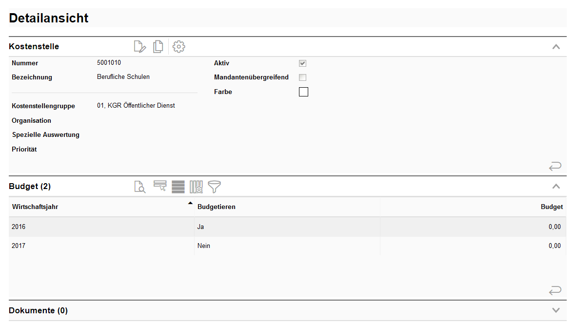Collapse the Budget section

[555, 187]
